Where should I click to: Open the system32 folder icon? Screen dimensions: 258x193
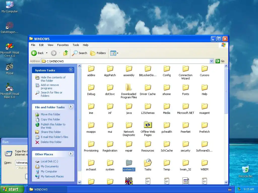click(129, 163)
